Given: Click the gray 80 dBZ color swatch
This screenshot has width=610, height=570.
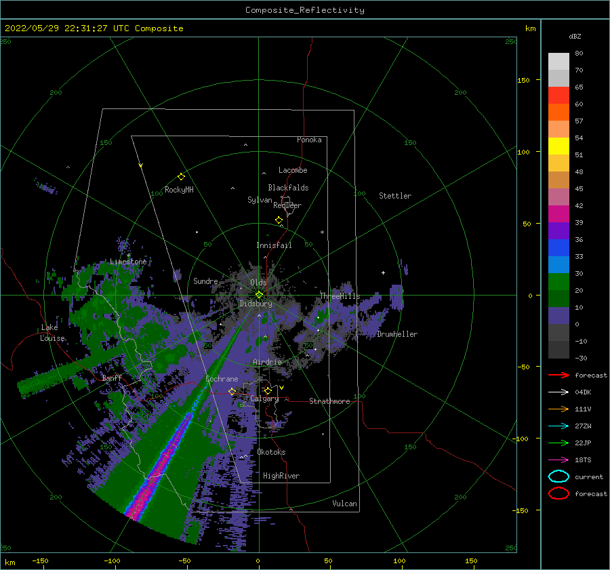Looking at the screenshot, I should tap(558, 61).
